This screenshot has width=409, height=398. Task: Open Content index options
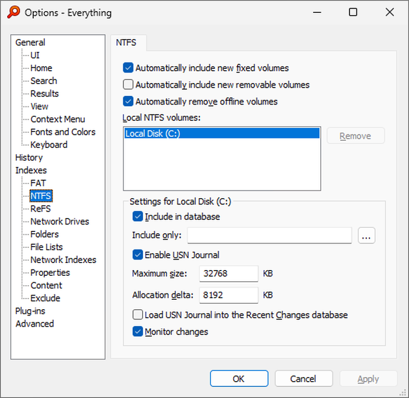tap(46, 285)
